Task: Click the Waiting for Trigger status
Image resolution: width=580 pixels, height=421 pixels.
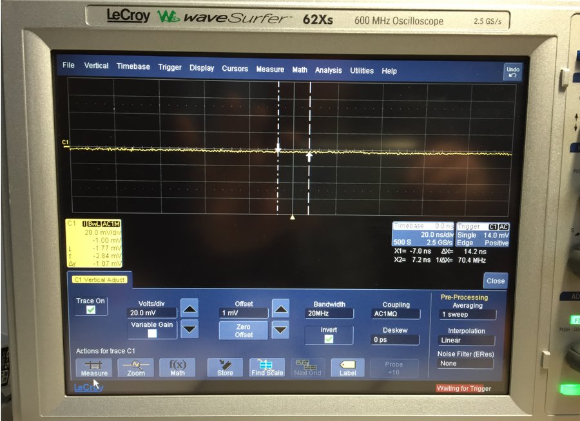Action: (x=463, y=388)
